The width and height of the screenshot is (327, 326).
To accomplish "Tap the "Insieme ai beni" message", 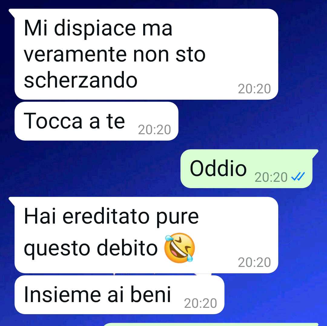I will point(119,295).
